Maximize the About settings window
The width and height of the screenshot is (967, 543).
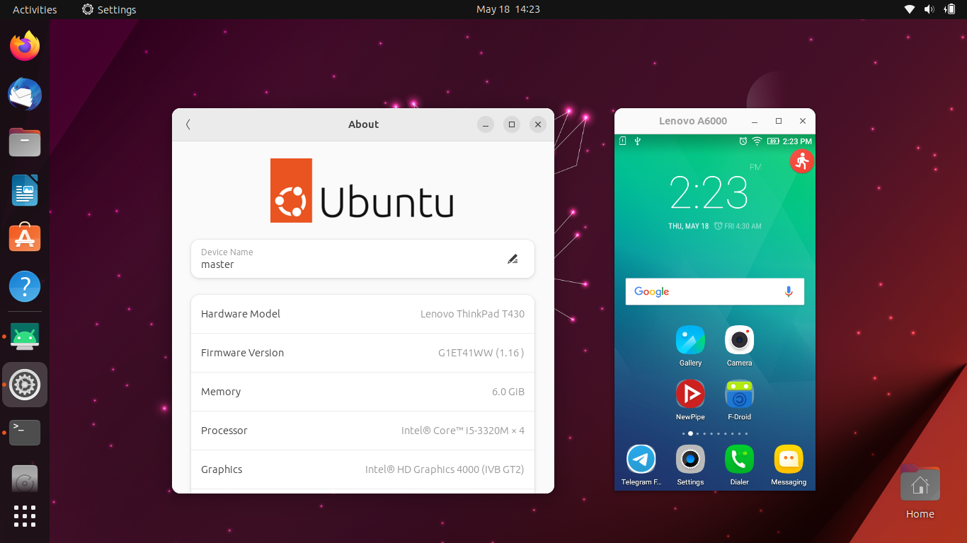point(512,124)
